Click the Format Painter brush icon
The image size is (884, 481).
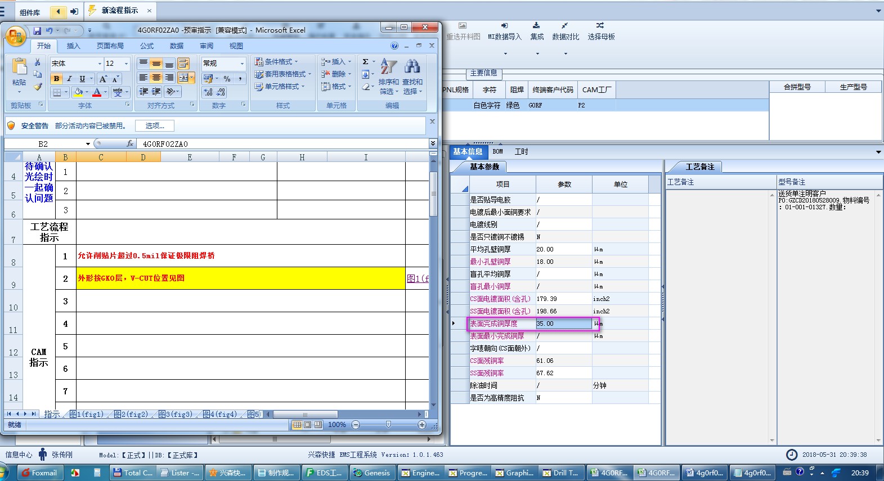38,87
